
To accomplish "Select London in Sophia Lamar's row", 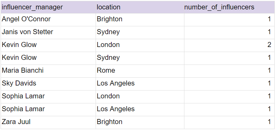I will 108,96.
